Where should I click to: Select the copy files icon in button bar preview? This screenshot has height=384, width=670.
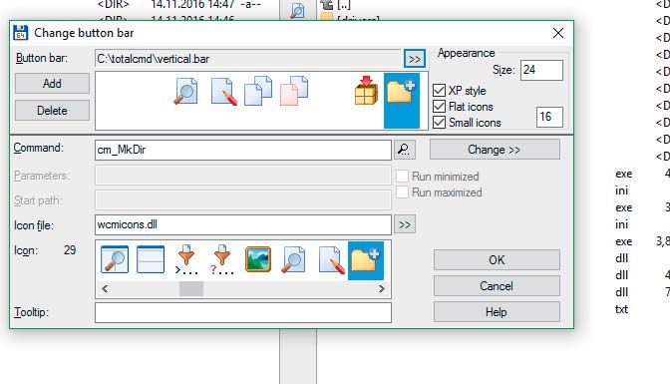pos(258,91)
